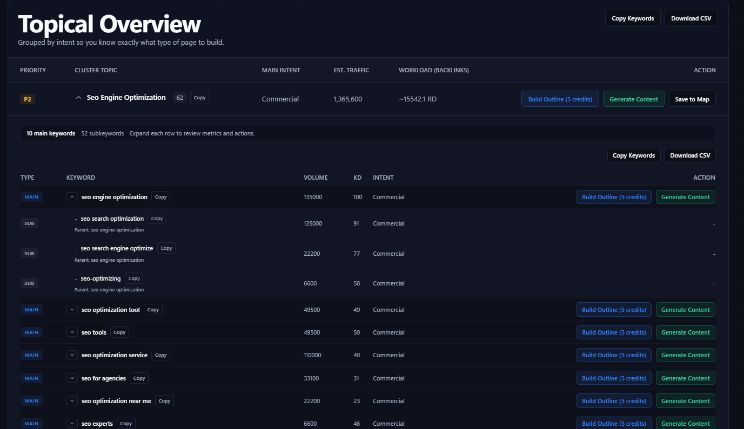Copy the keyword seo optimization tool

[x=153, y=310]
